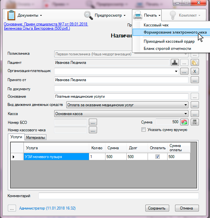Recalculate the sum with refresh icon

click(184, 122)
